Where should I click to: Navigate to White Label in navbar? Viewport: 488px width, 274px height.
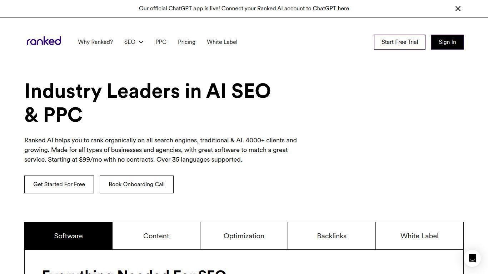click(222, 42)
